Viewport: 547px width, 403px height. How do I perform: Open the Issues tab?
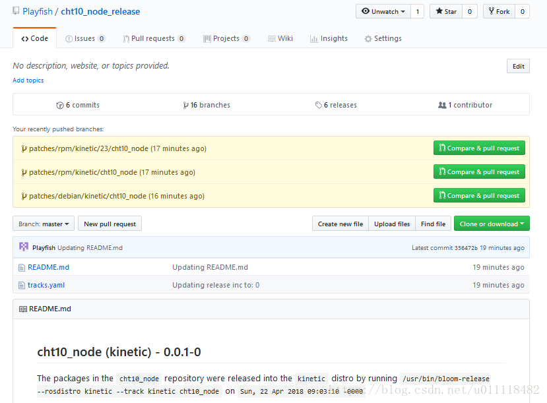[x=85, y=38]
